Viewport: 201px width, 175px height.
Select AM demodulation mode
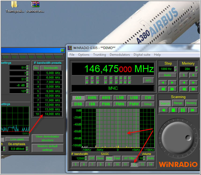pyautogui.click(x=78, y=98)
